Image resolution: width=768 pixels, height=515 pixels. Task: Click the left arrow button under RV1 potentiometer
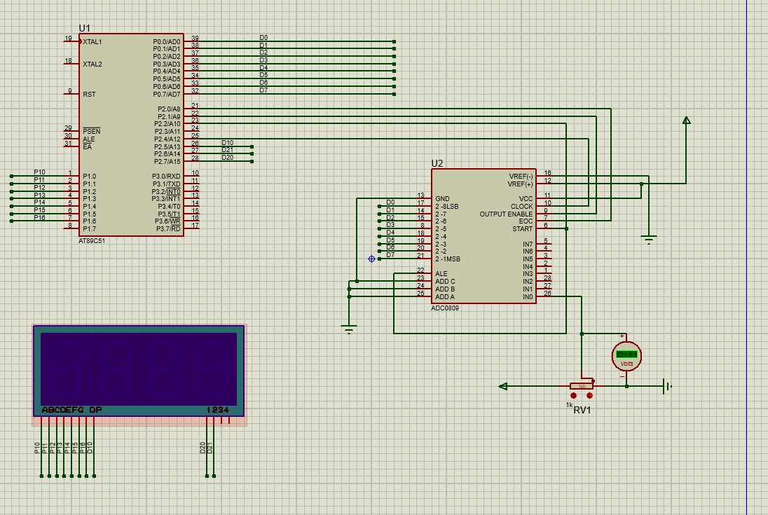pyautogui.click(x=574, y=396)
